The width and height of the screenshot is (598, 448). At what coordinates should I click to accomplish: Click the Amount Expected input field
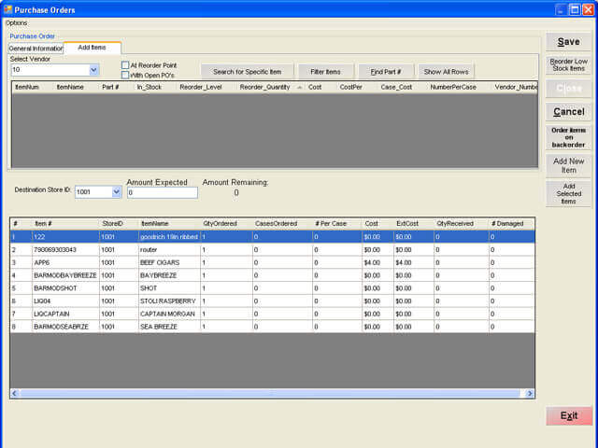[162, 192]
